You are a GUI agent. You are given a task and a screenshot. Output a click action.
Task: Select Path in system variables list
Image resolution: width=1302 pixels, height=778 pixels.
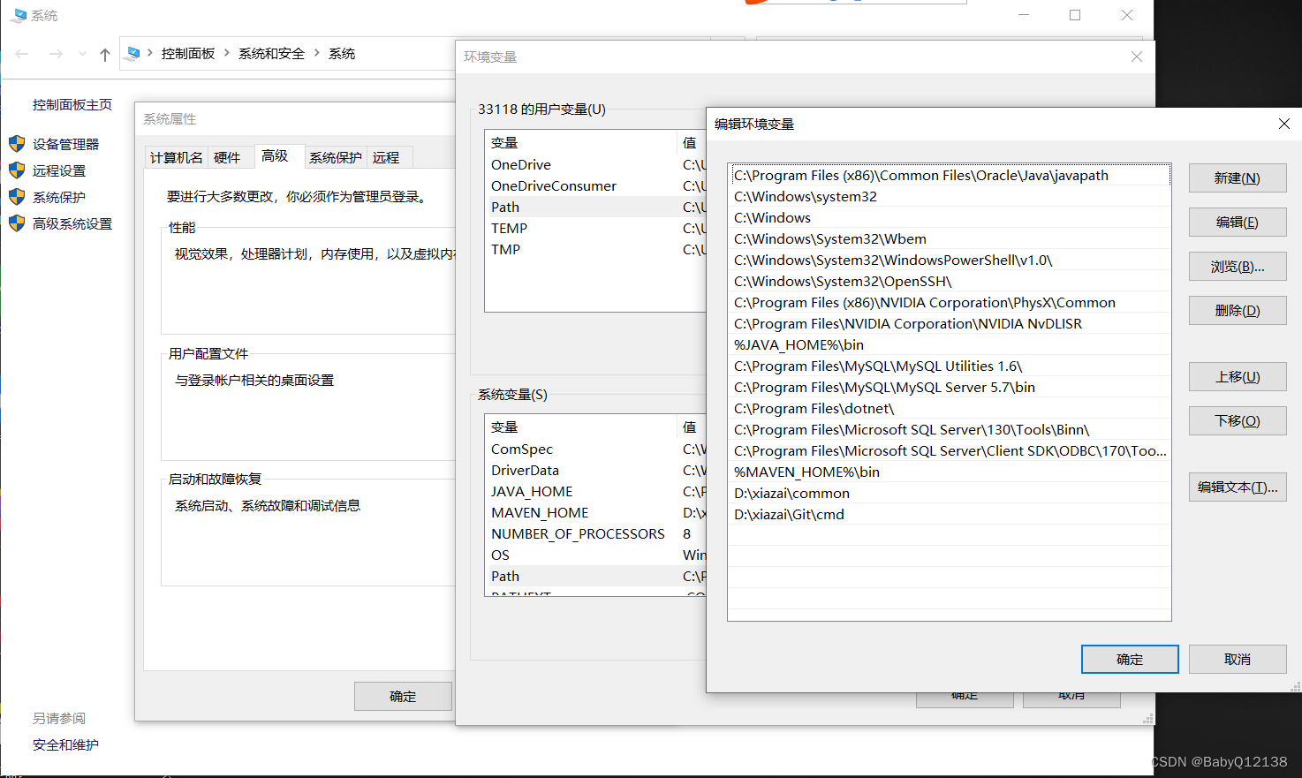(596, 576)
